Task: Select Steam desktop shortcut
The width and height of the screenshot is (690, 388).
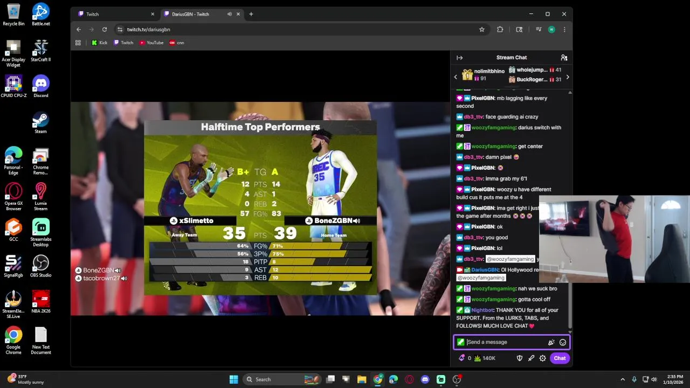Action: click(x=40, y=122)
